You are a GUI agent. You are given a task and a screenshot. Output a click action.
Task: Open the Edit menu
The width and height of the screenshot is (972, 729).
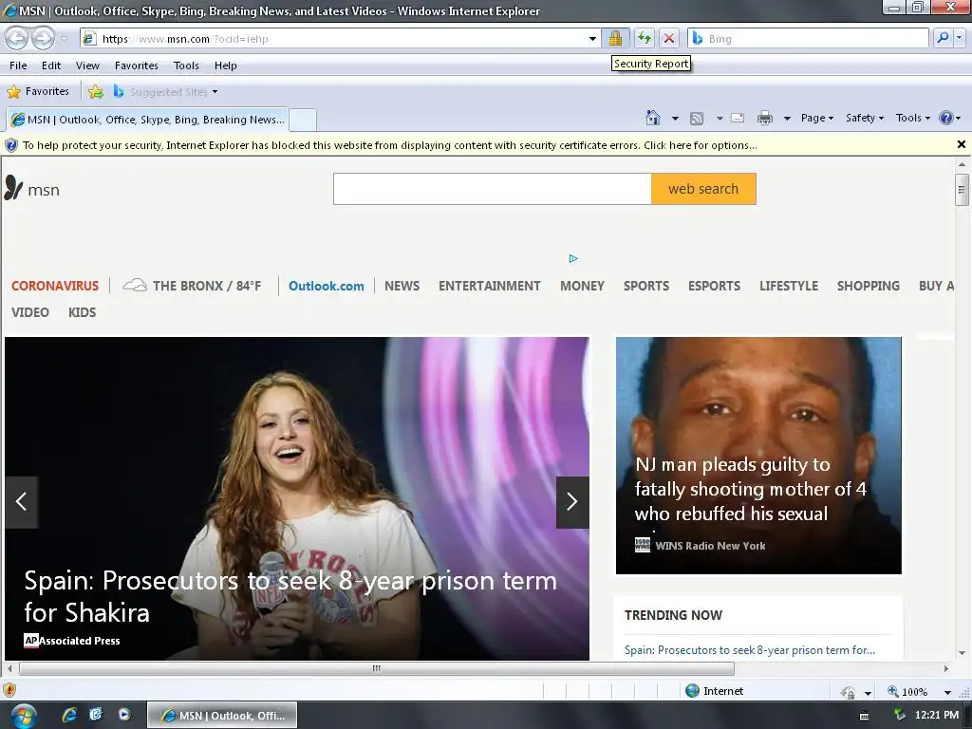pyautogui.click(x=51, y=65)
